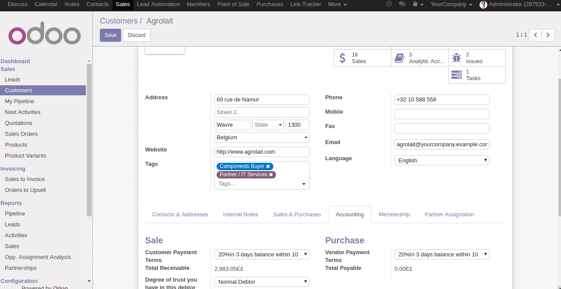The height and width of the screenshot is (289, 561).
Task: Open Product Variants in the sidebar
Action: point(25,156)
